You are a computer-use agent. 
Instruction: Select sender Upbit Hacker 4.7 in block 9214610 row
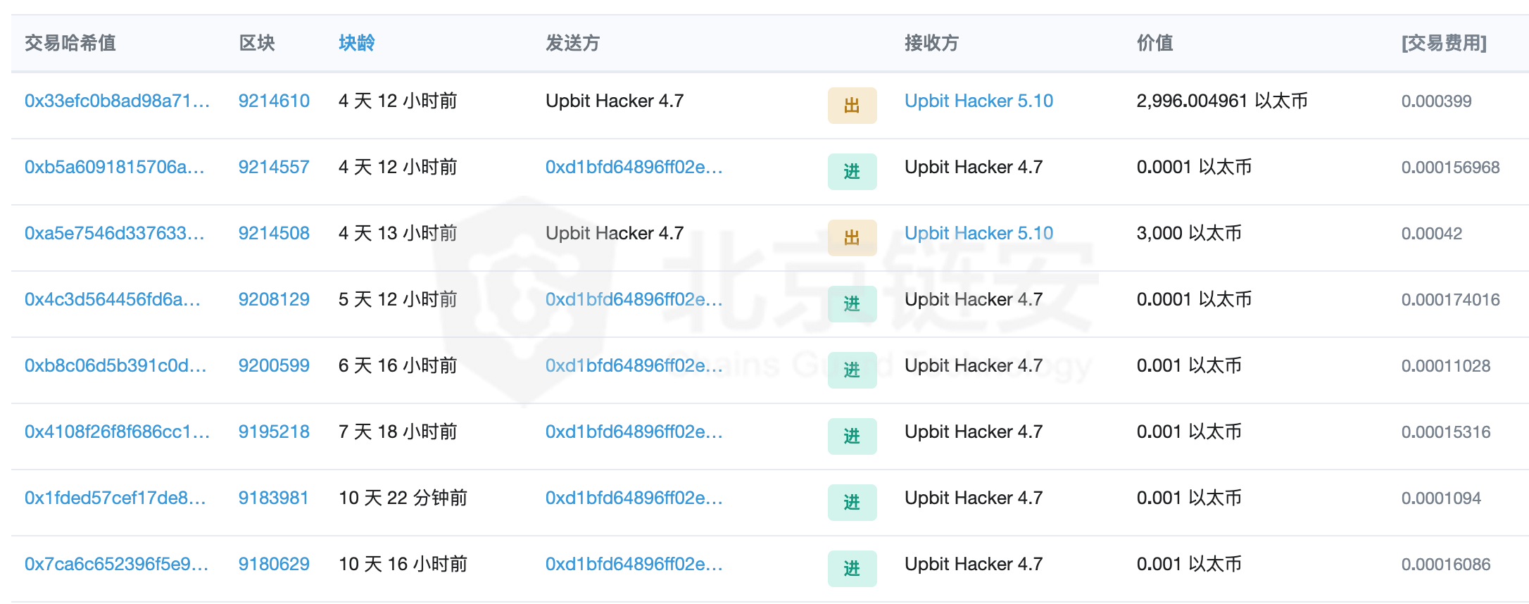(x=615, y=101)
